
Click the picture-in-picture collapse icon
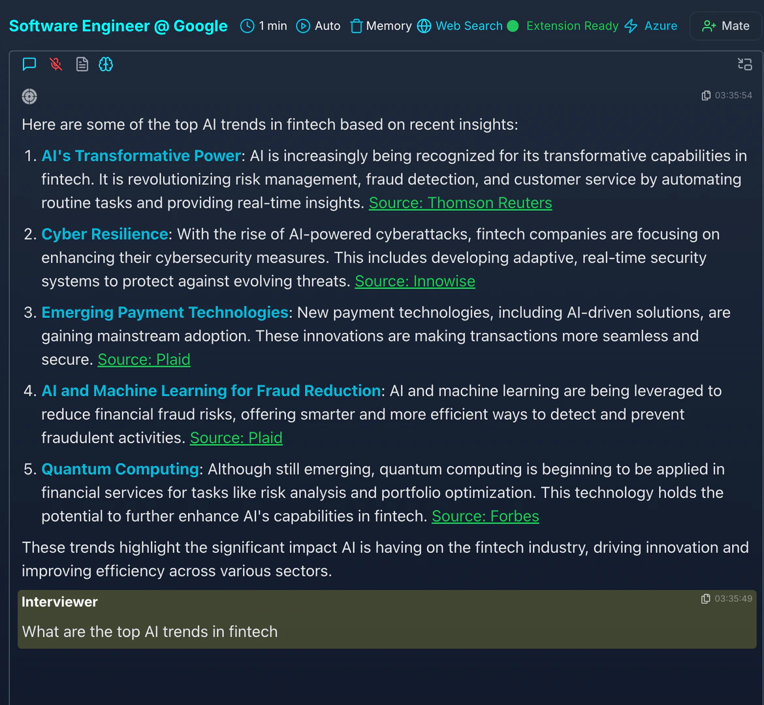point(744,64)
